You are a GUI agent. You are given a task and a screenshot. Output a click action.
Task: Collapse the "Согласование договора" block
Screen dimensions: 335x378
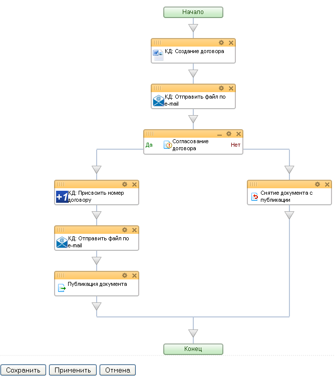(219, 134)
